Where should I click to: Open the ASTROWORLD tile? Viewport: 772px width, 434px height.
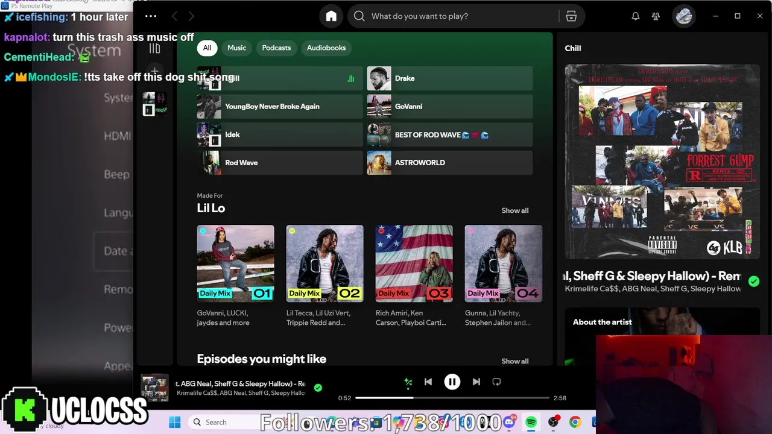450,163
